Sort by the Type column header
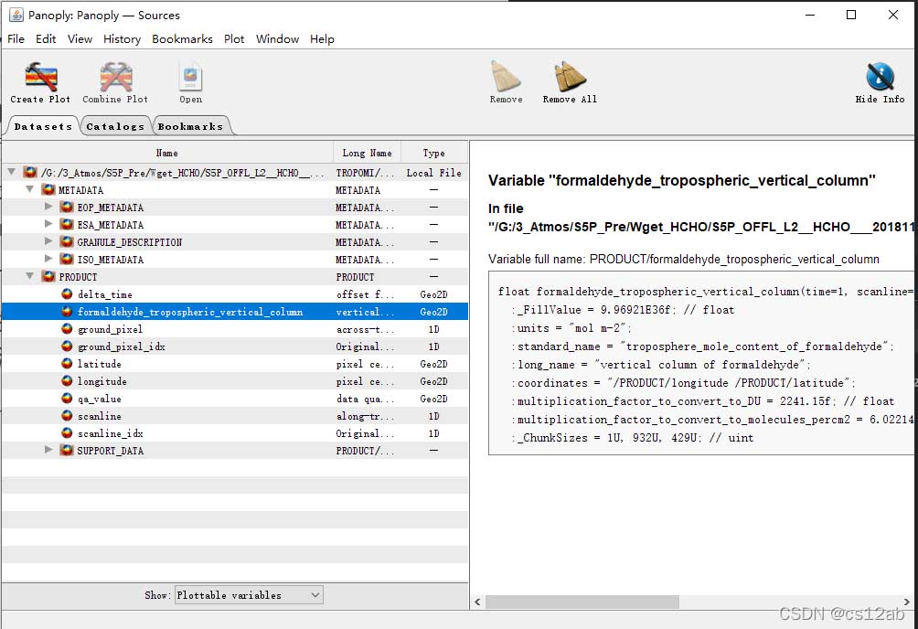This screenshot has width=918, height=629. click(433, 153)
